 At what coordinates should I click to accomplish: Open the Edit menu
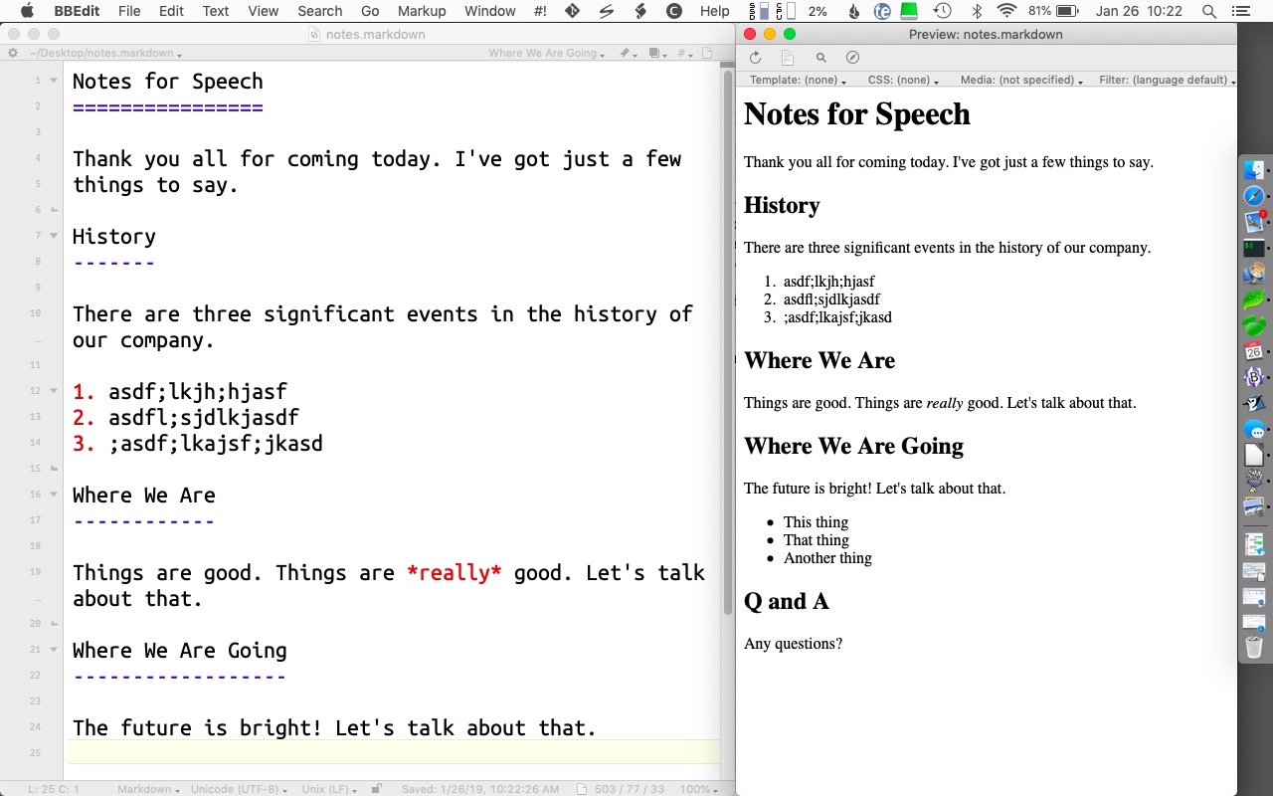(x=171, y=11)
